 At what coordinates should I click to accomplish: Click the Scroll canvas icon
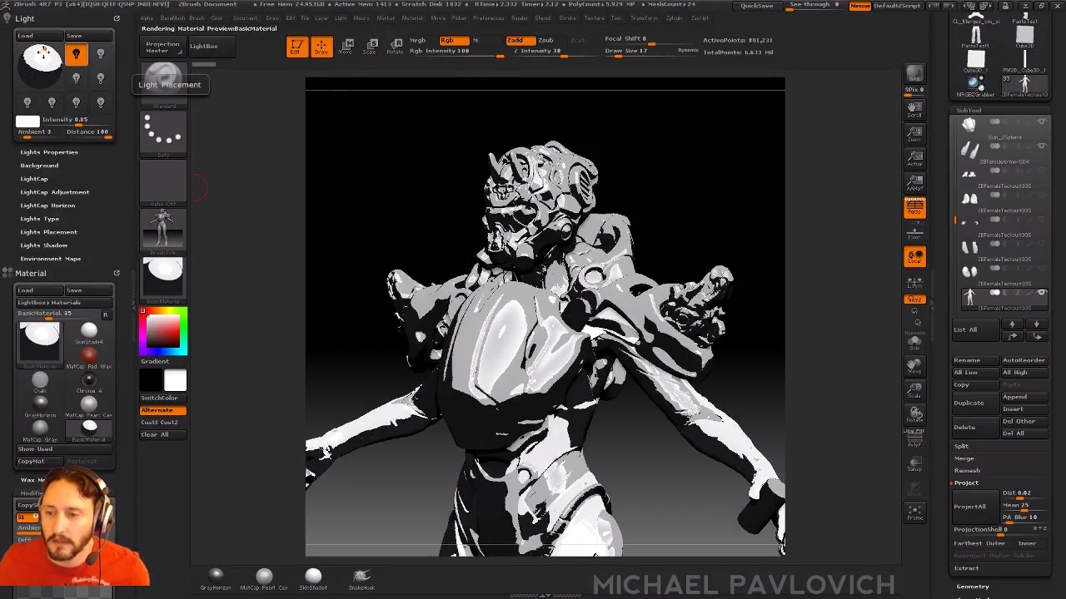pos(914,111)
